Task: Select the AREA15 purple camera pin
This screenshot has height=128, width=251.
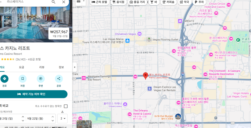Action: (180, 21)
